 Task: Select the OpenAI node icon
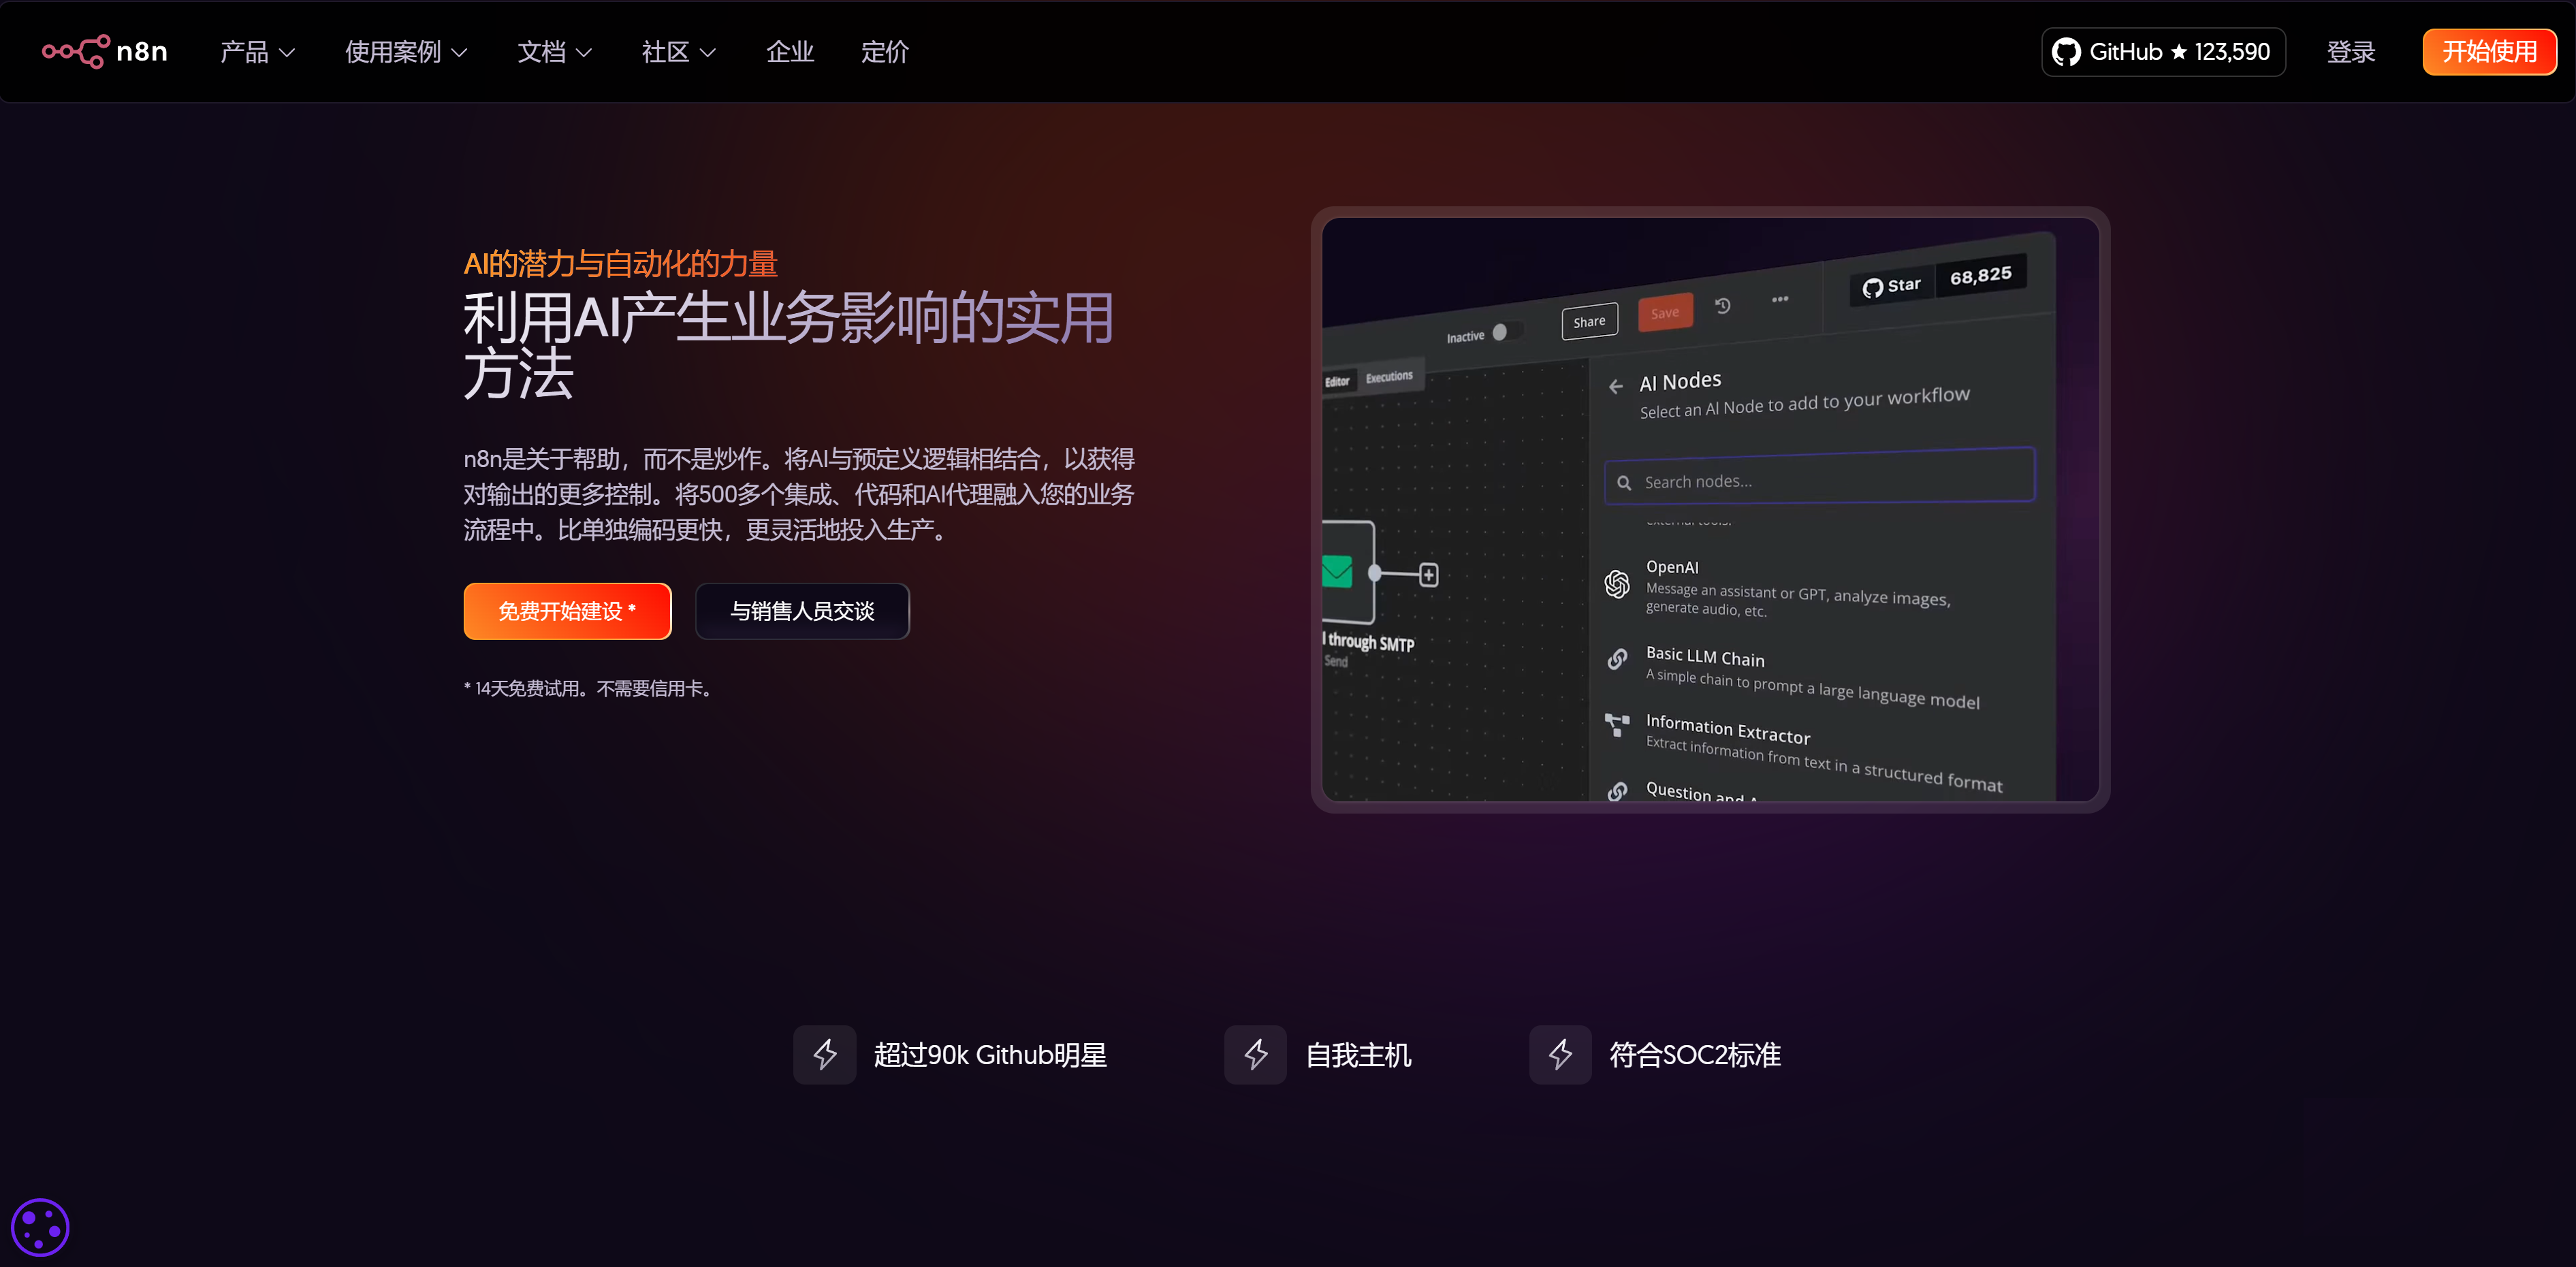1617,583
